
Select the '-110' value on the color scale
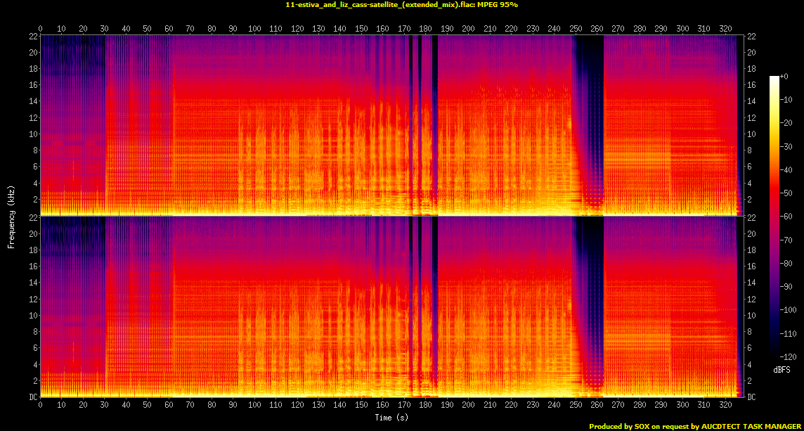[x=788, y=333]
